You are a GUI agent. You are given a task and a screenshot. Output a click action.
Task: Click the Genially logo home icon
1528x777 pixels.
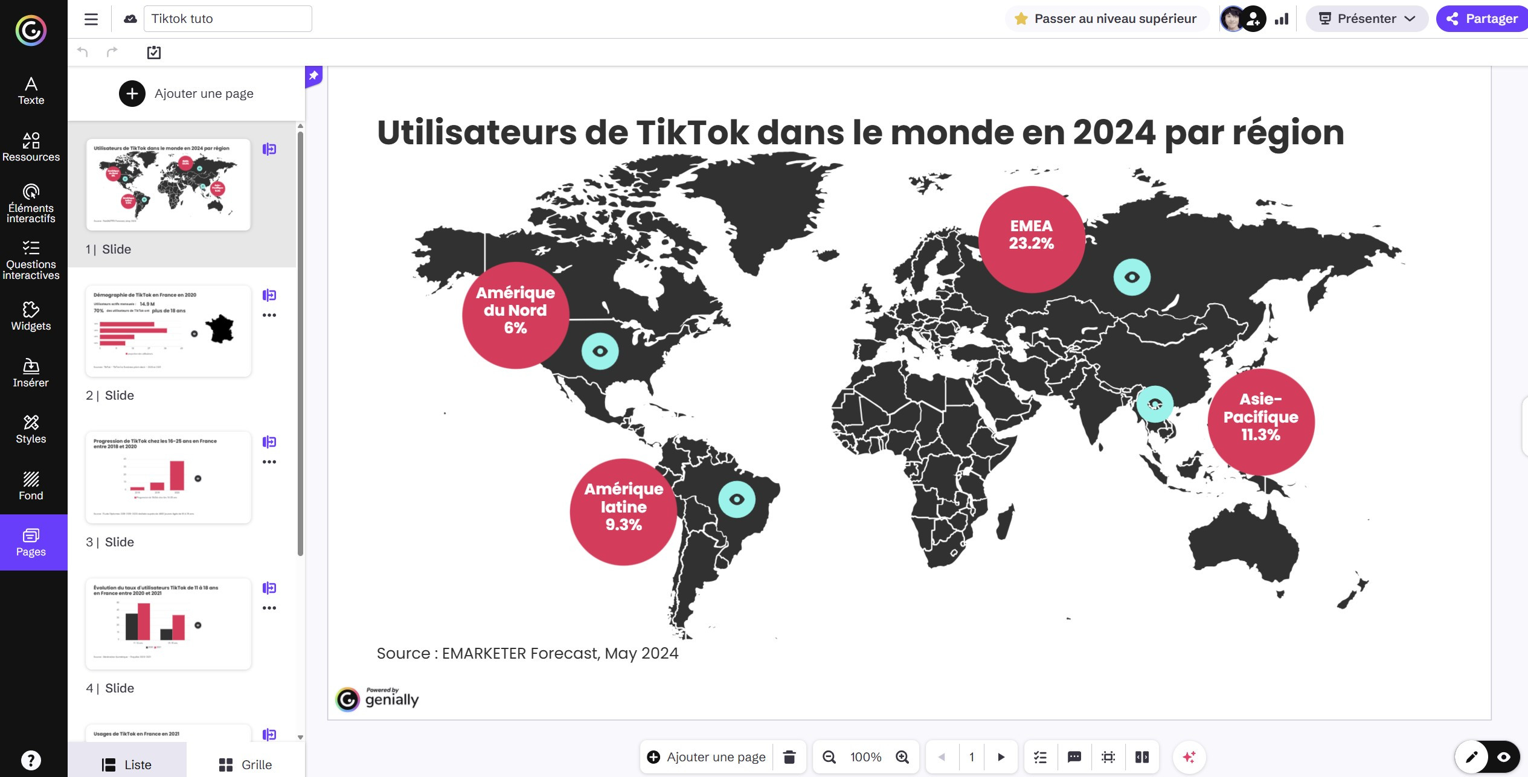point(31,30)
